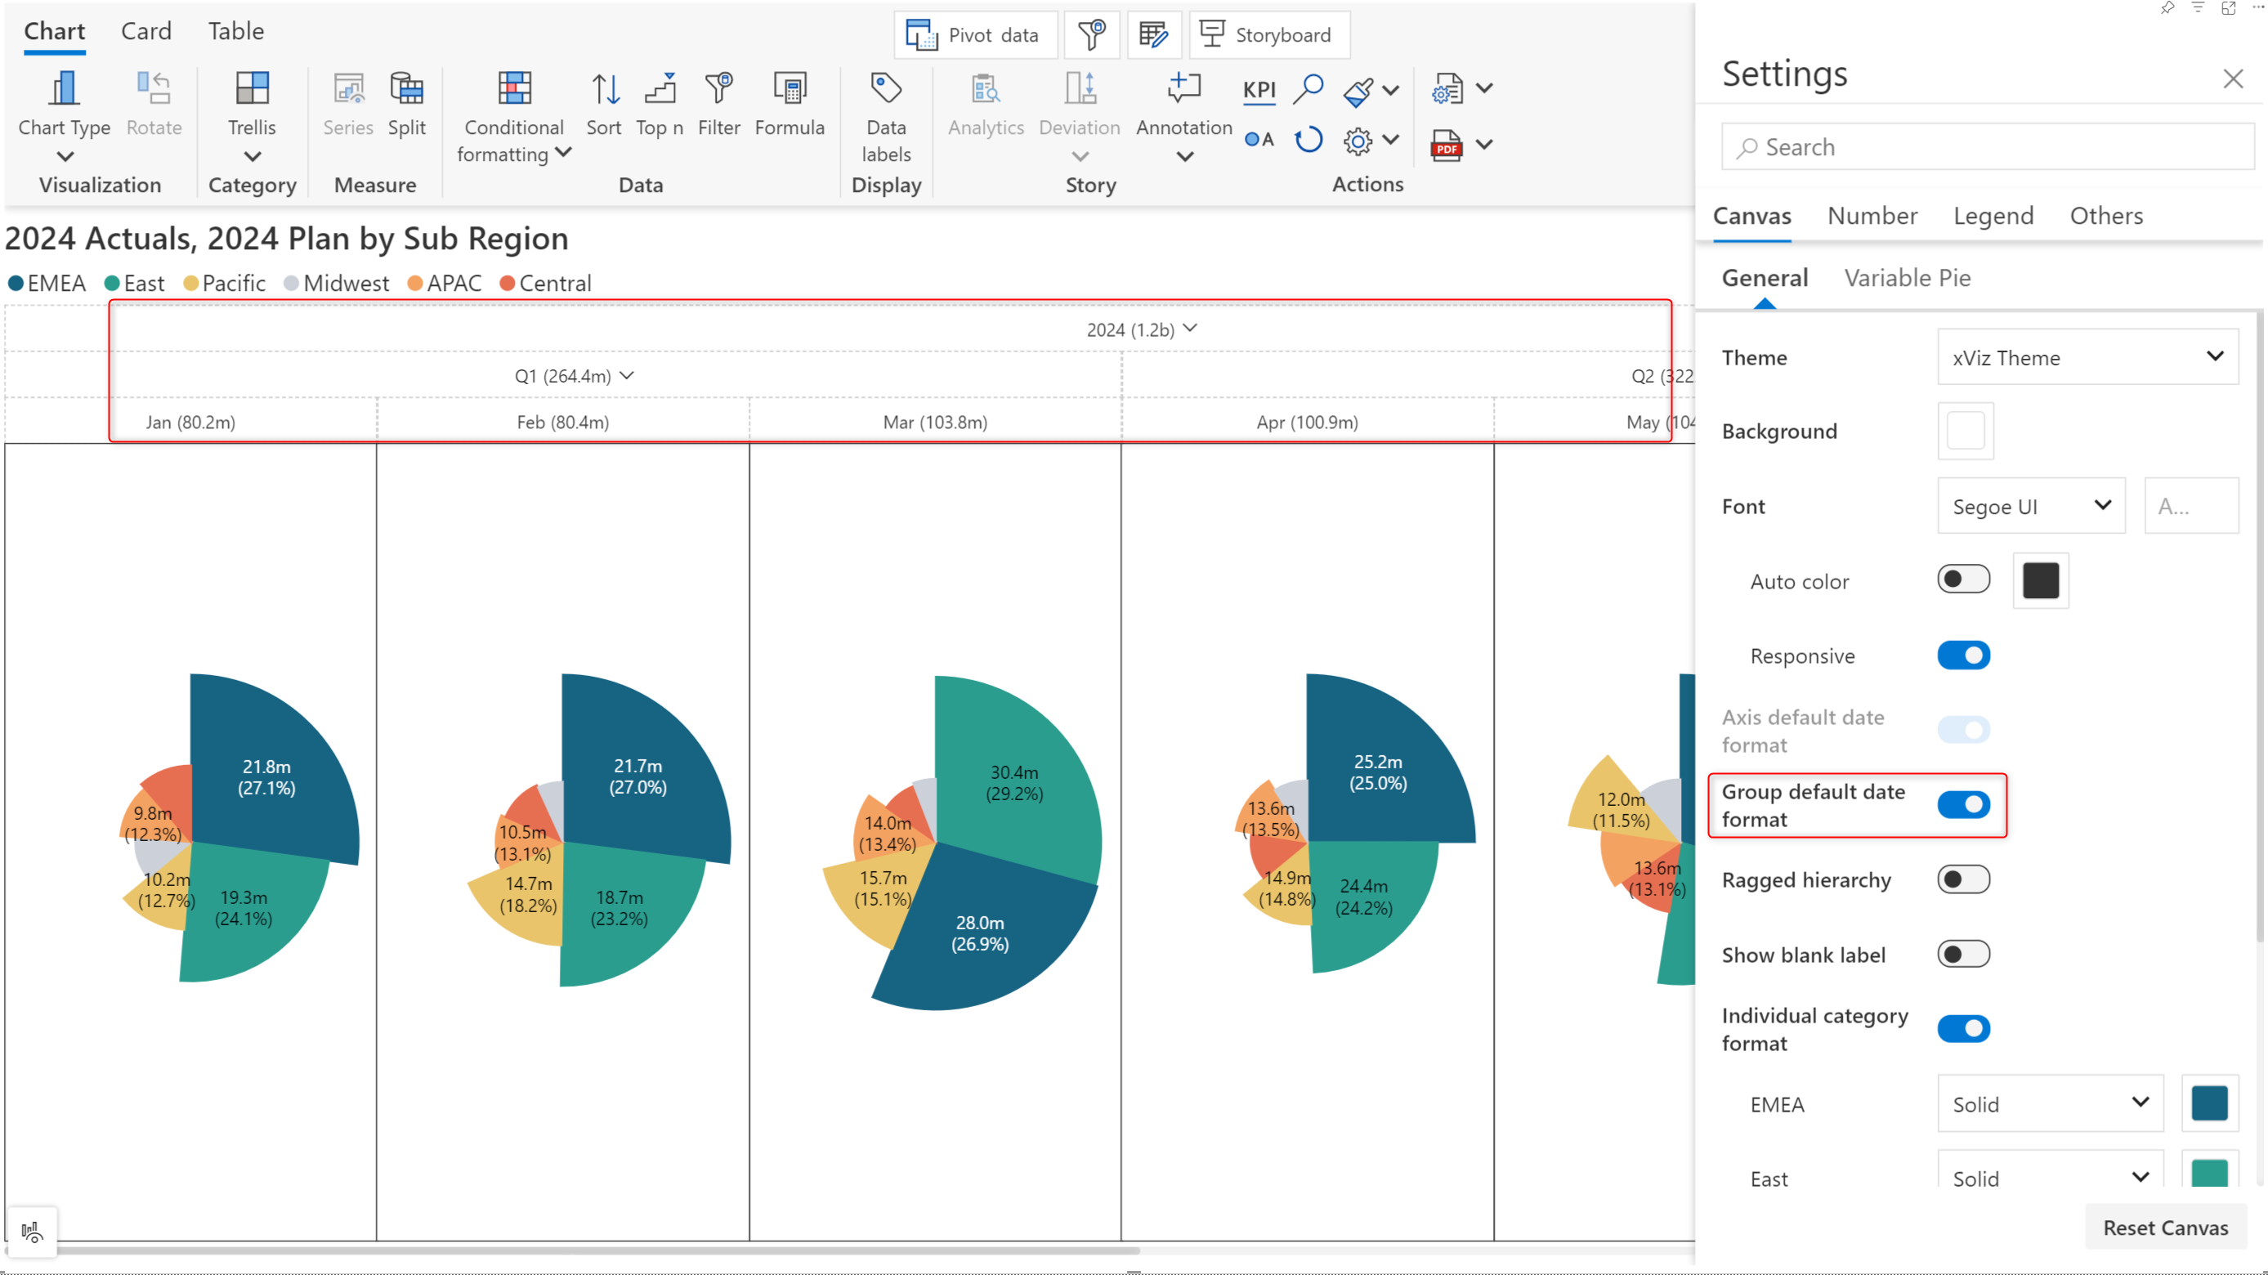Click the chart icon at bottom left corner
Screen dimensions: 2268x1275
(x=32, y=1231)
